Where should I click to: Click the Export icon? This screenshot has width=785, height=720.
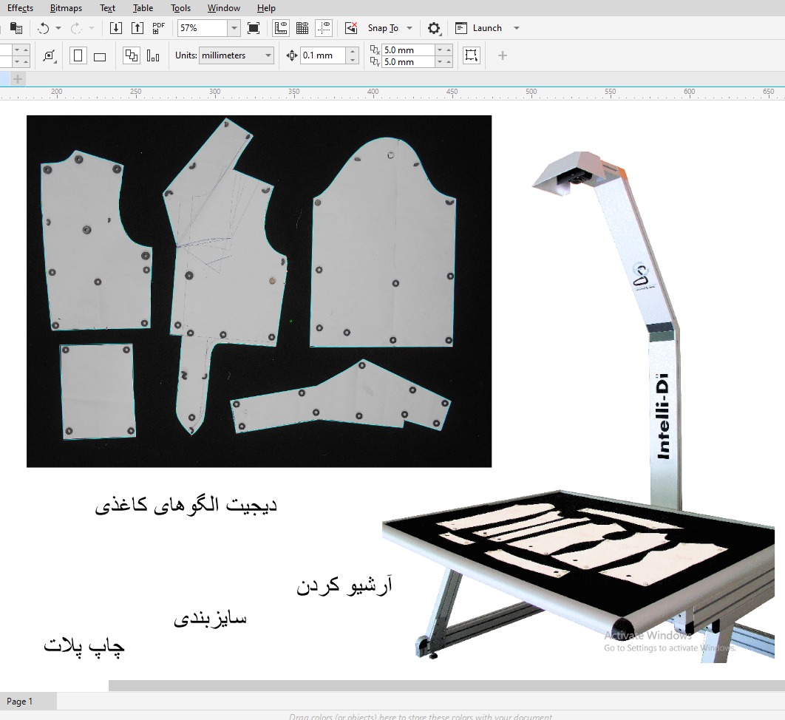click(137, 28)
